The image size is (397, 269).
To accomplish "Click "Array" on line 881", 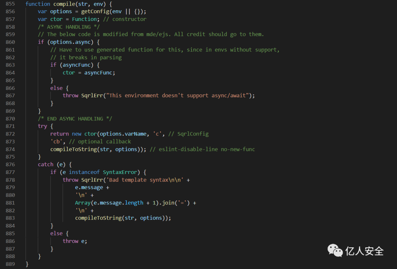I will pos(83,203).
